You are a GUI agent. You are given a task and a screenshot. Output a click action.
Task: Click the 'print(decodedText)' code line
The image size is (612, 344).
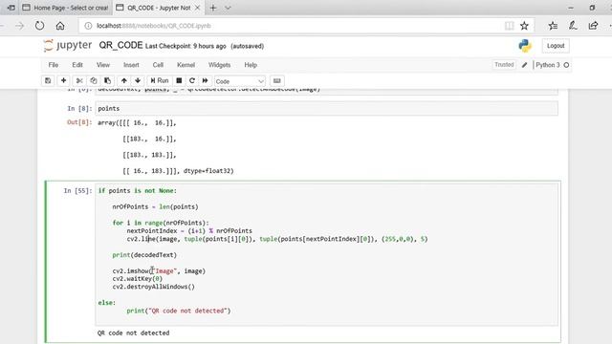[x=144, y=255]
